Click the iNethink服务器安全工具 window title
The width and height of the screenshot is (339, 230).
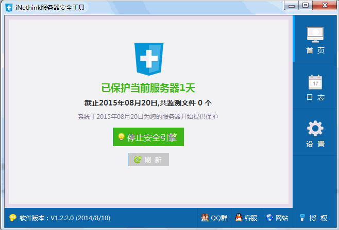pos(50,8)
